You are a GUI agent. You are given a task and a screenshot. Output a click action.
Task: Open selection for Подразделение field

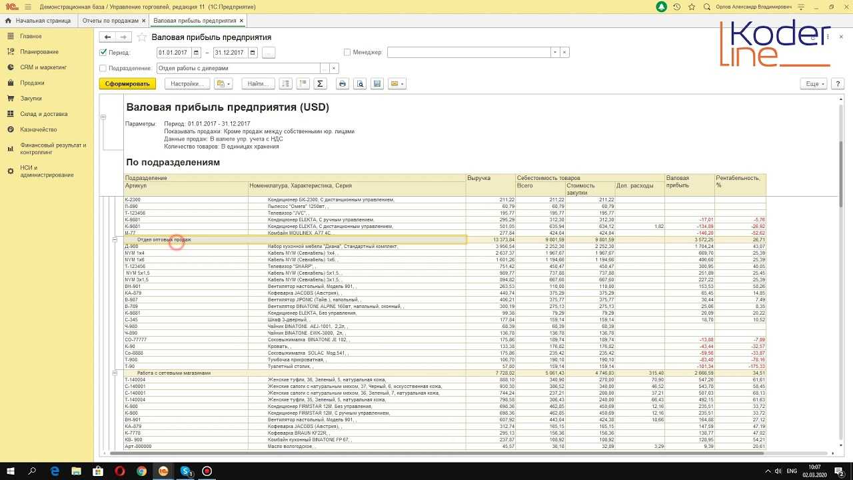(x=325, y=68)
